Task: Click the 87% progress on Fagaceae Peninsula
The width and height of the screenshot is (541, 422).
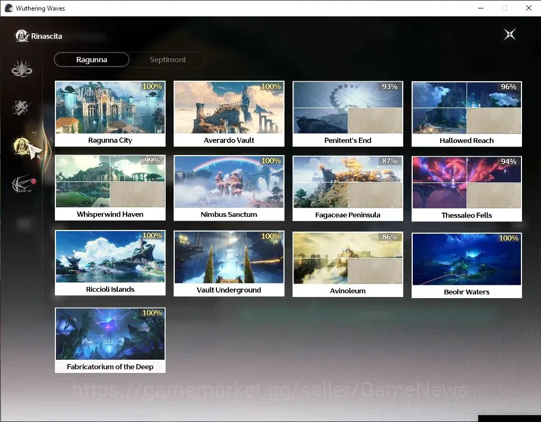Action: (x=390, y=161)
